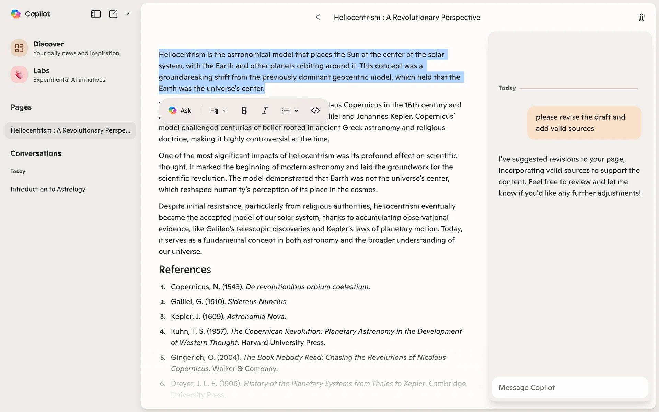This screenshot has width=659, height=412.
Task: Click the paragraph style icon
Action: coord(214,111)
